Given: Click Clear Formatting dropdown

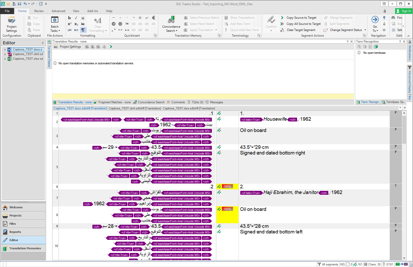Looking at the screenshot, I should click(98, 24).
